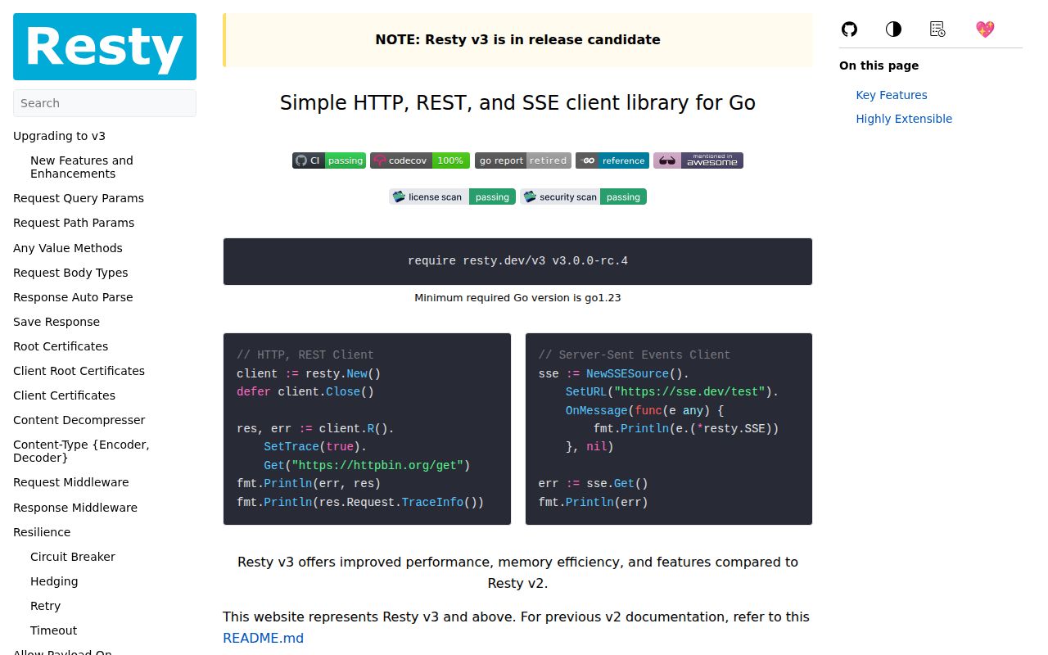Screen dimensions: 1048x655
Task: Open Response Middleware page
Action: (75, 508)
